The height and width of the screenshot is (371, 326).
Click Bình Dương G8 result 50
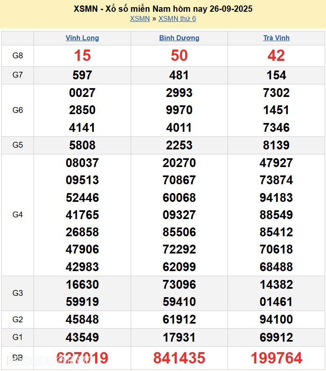click(179, 55)
